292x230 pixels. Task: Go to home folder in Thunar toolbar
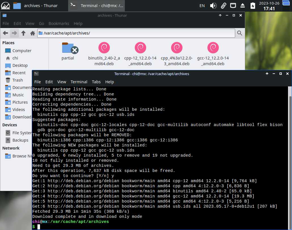(33, 33)
